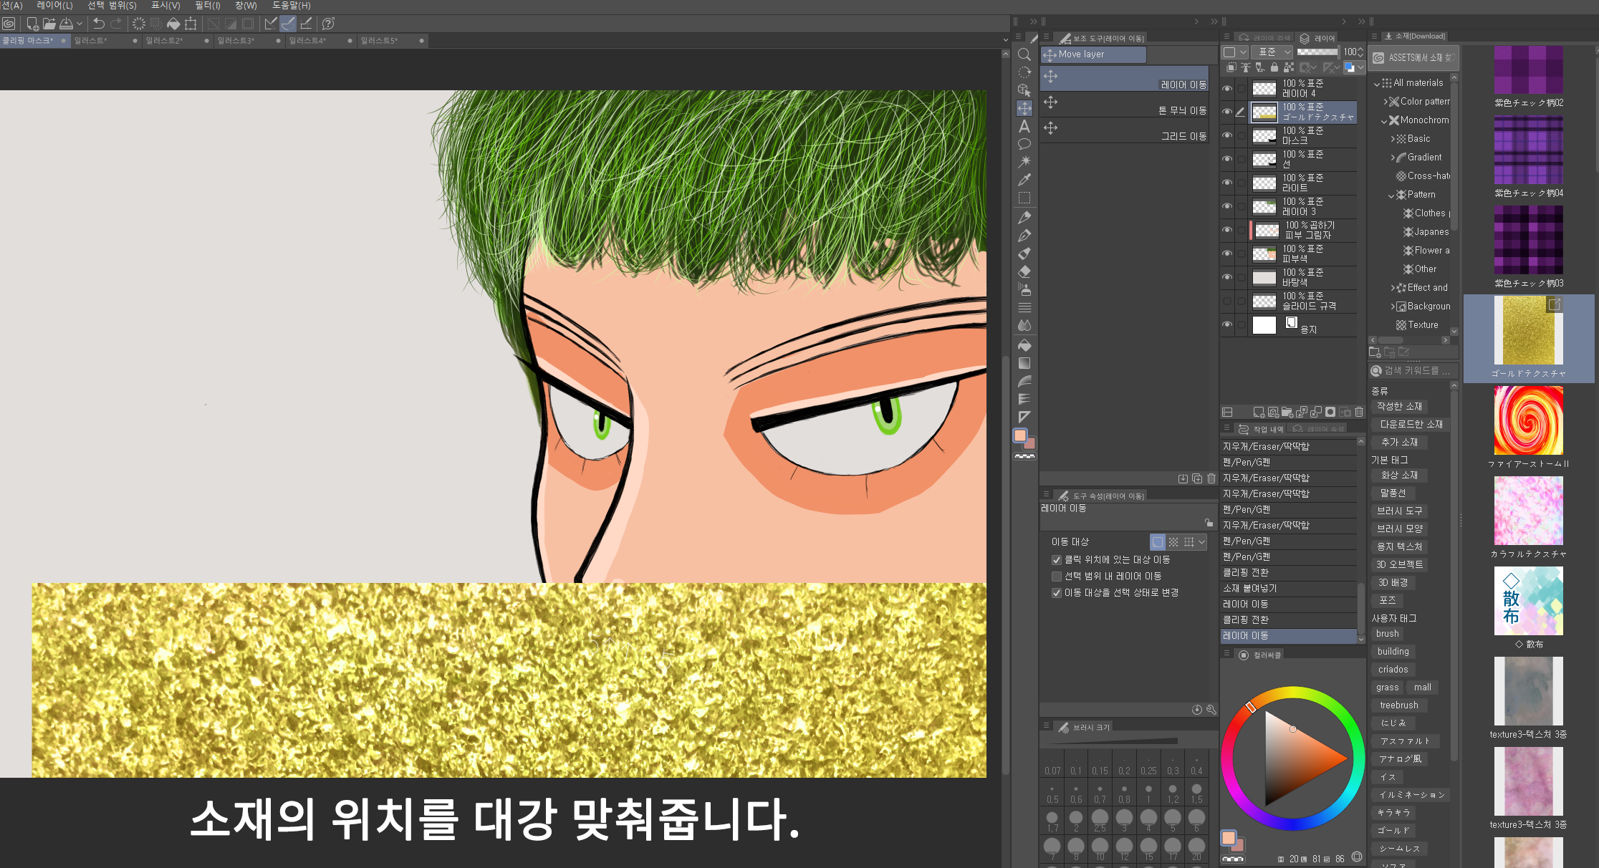Select the 'treebrush' user tag
This screenshot has height=868, width=1599.
coord(1398,705)
